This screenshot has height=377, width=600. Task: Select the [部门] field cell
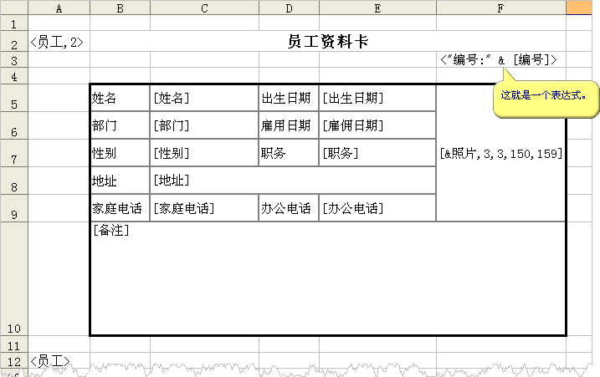coord(204,125)
